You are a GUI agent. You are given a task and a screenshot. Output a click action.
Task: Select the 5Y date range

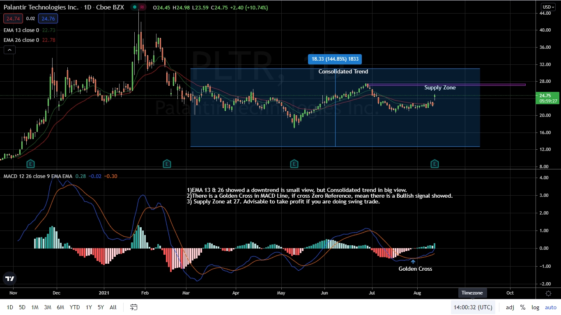101,307
